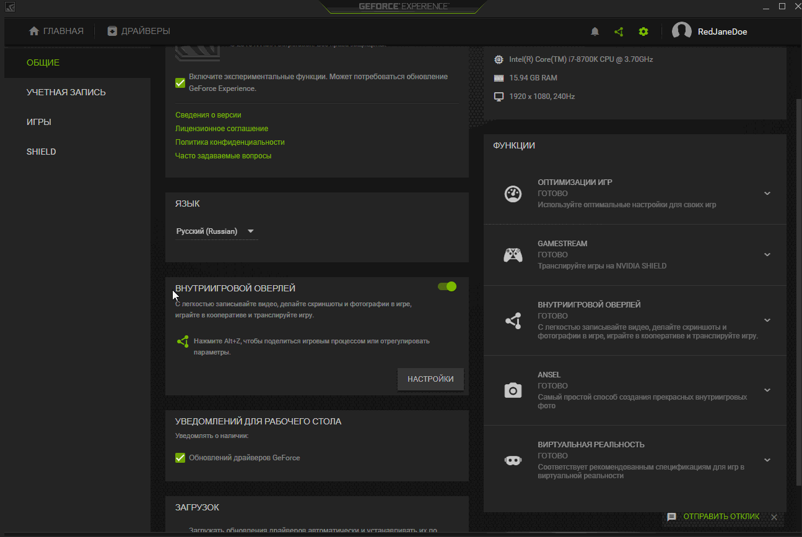
Task: Uncheck the GeForce driver updates notification checkbox
Action: 180,458
